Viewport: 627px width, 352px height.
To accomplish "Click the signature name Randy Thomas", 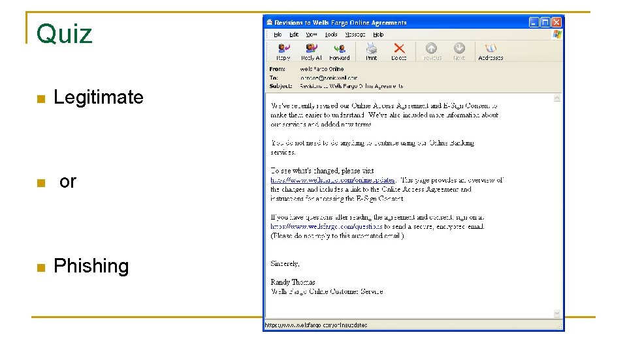I will pyautogui.click(x=293, y=282).
